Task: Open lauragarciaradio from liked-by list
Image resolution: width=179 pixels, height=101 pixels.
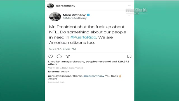Action: click(72, 62)
